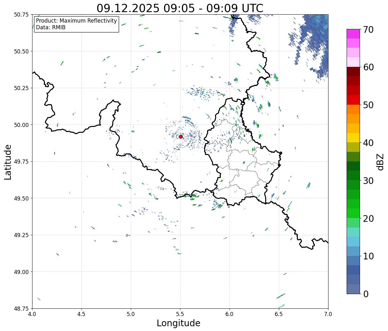Pick the bright red colorbar segment above 50
This screenshot has height=331, width=388.
pos(353,100)
